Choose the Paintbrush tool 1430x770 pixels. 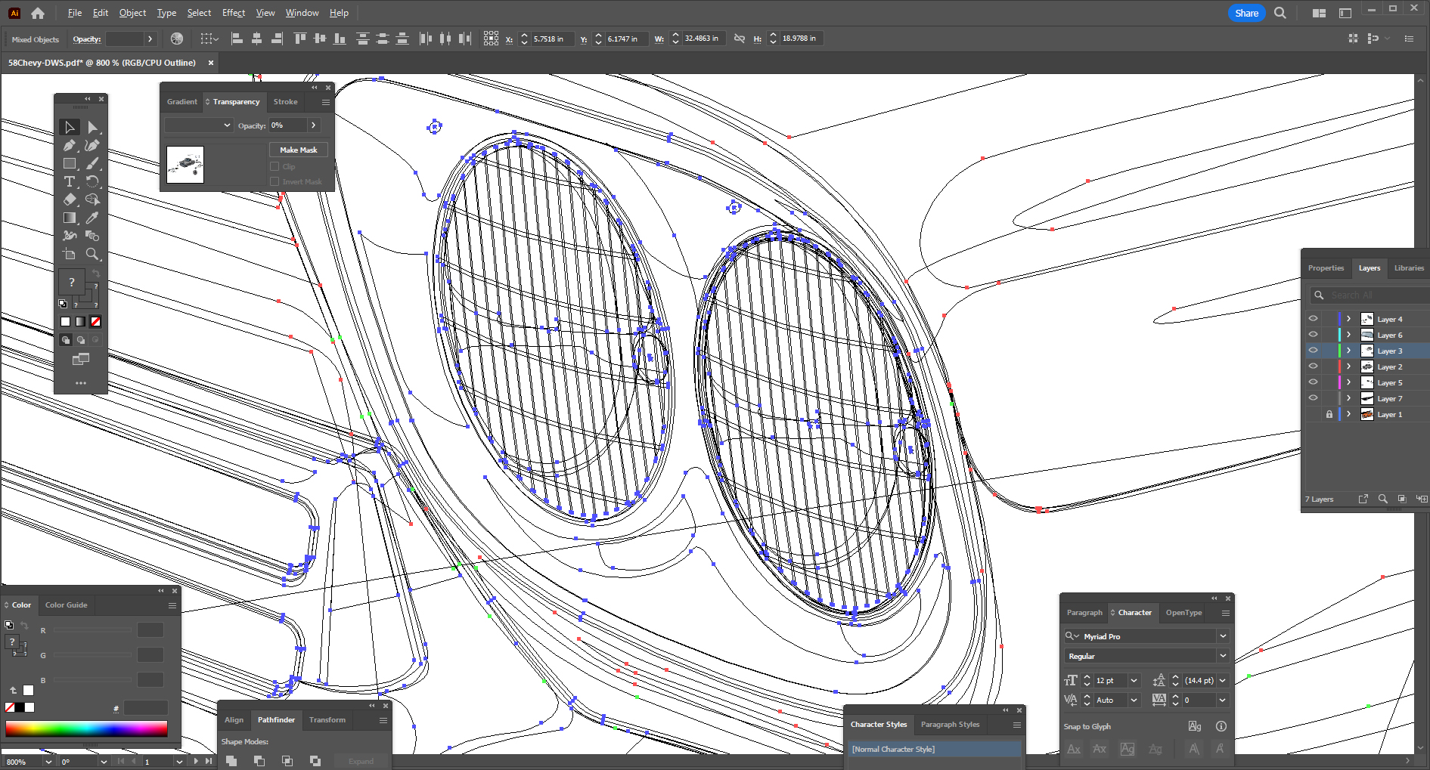pyautogui.click(x=92, y=164)
